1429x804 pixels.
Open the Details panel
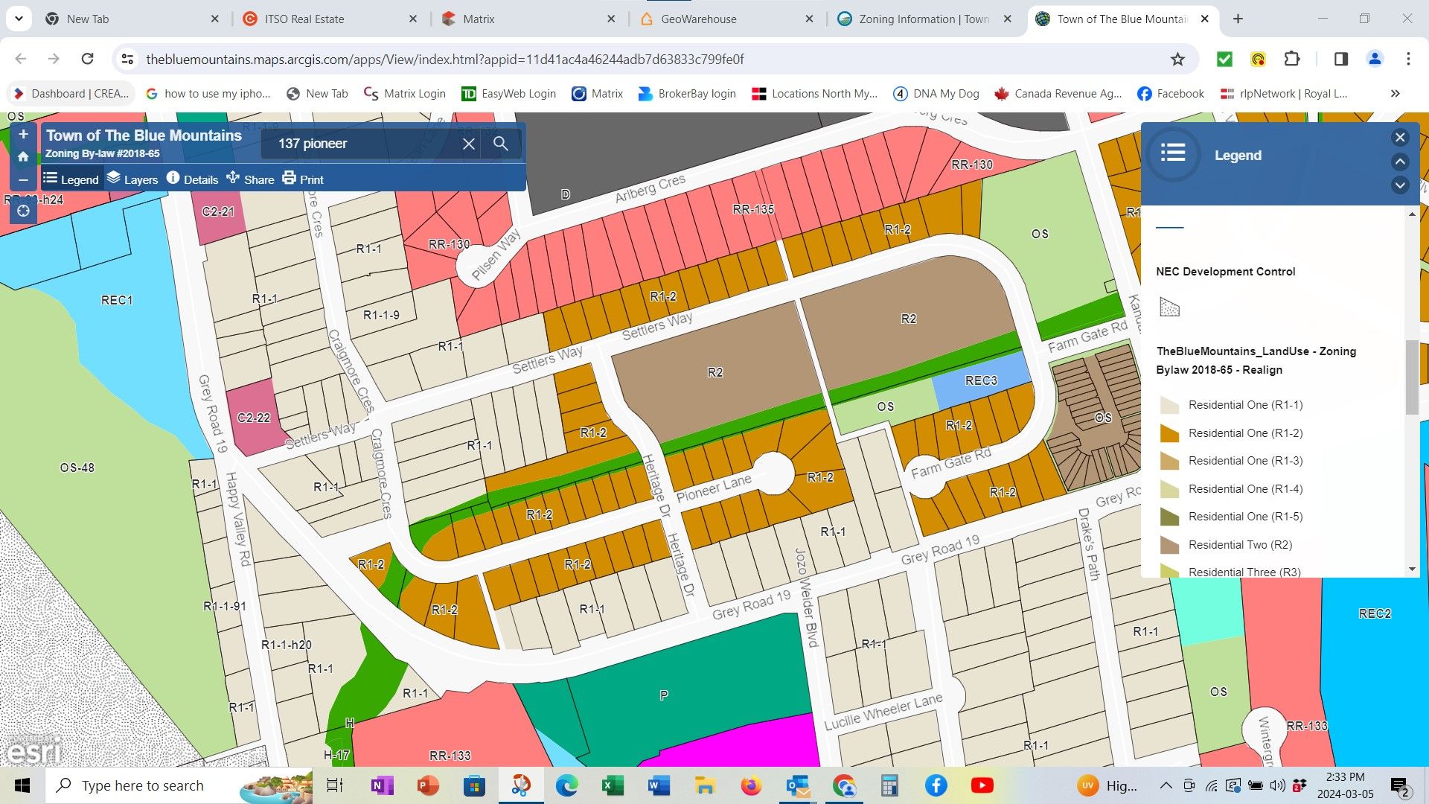click(x=192, y=179)
